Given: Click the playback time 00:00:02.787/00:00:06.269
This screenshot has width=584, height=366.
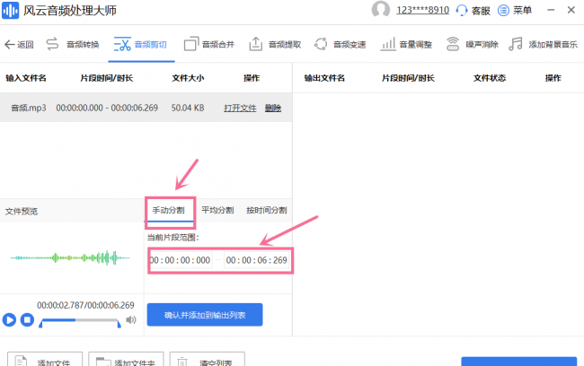Looking at the screenshot, I should (x=85, y=305).
